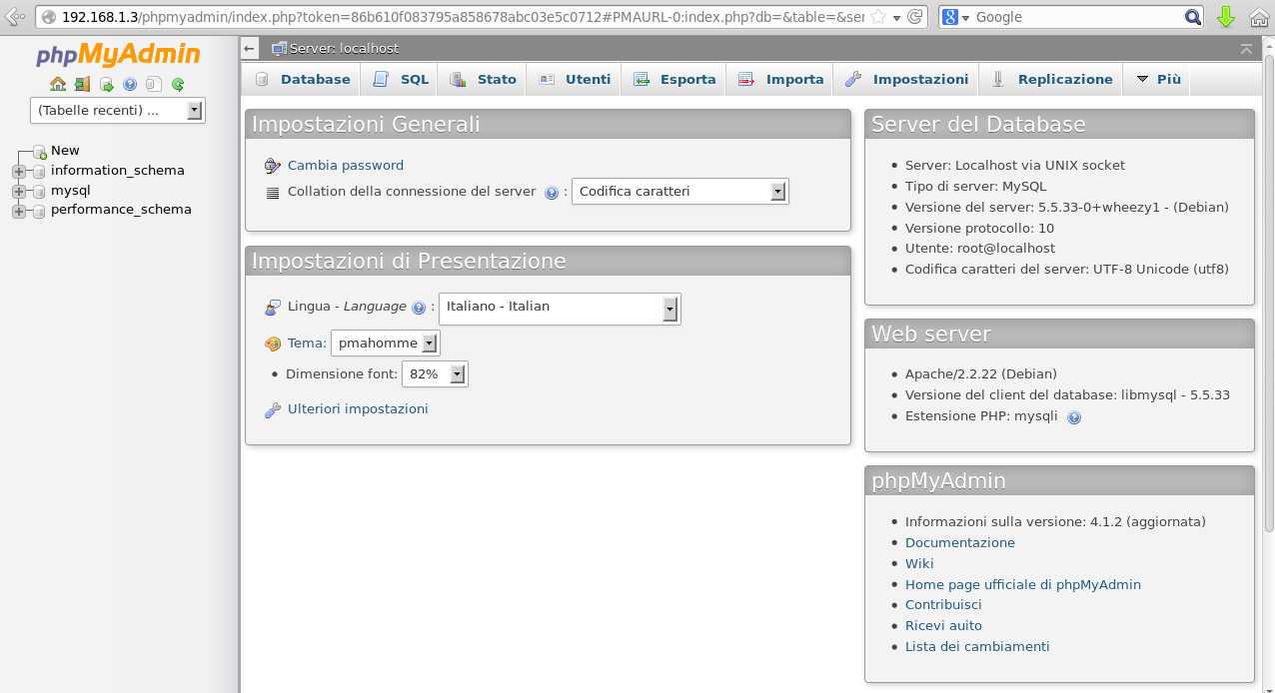Open browser downloads with green arrow icon
Image resolution: width=1275 pixels, height=693 pixels.
[1227, 17]
